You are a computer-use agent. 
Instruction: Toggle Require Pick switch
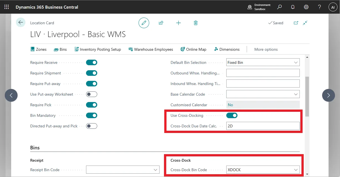[92, 105]
